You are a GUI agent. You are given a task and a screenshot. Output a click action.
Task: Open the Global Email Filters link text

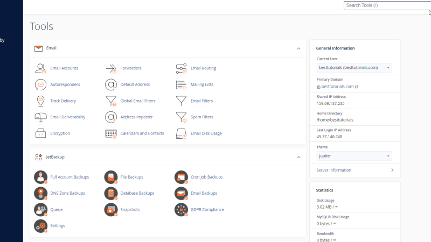[x=138, y=101]
